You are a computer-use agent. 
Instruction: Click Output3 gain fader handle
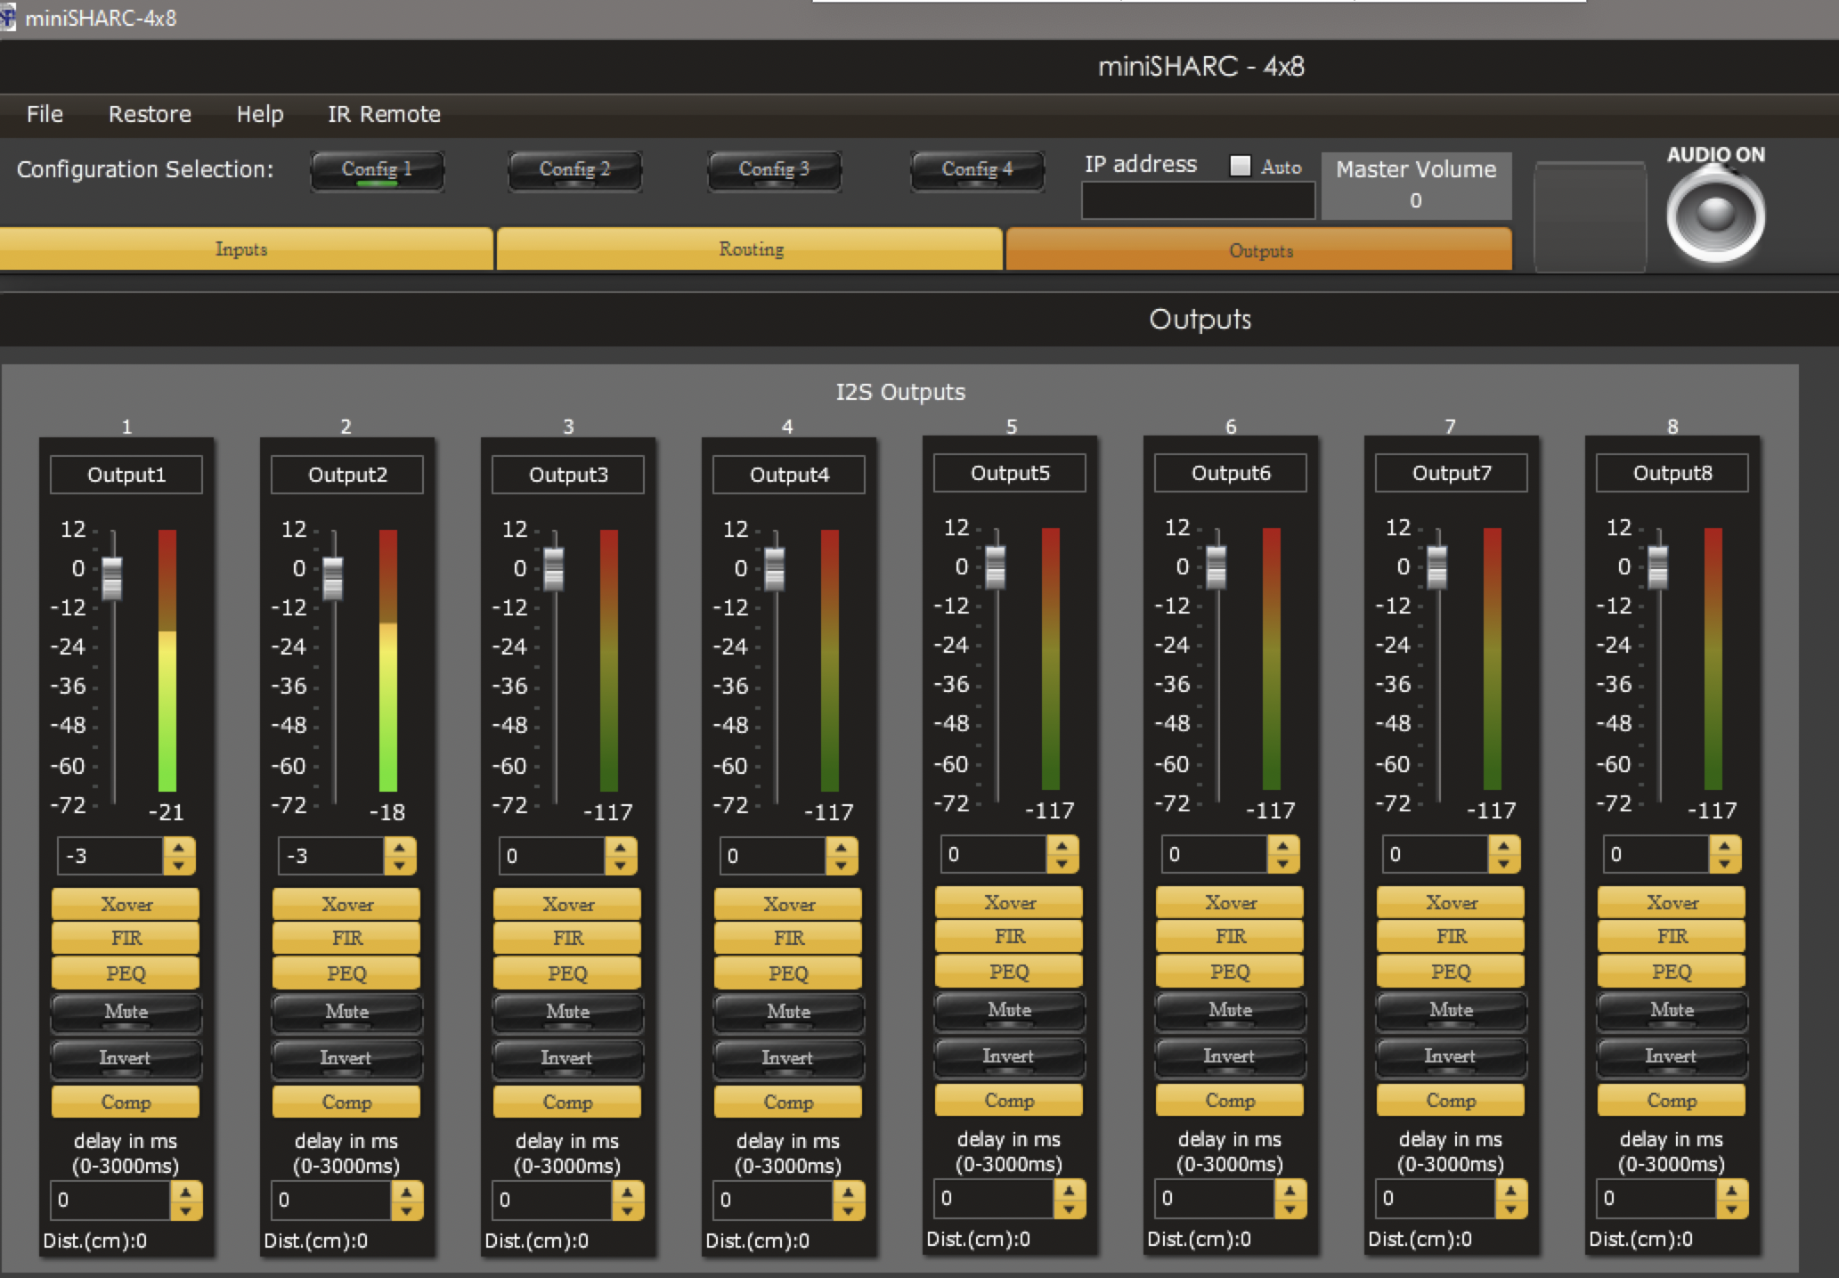(553, 568)
